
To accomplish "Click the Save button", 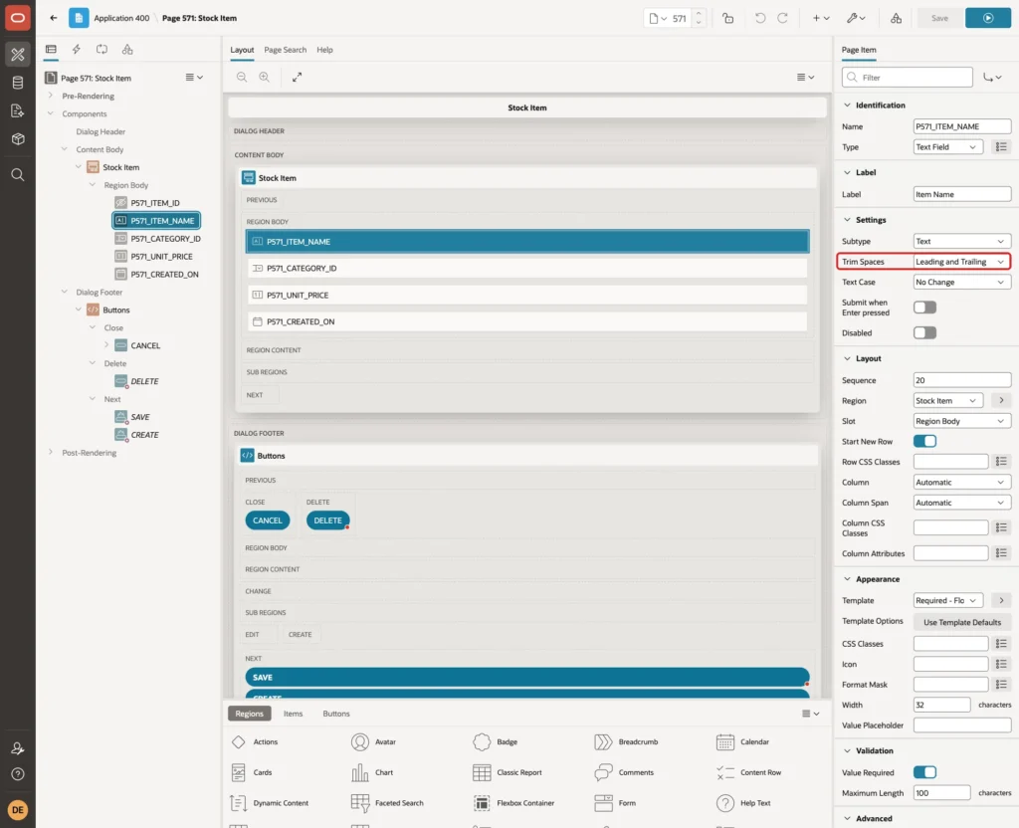I will click(x=939, y=18).
